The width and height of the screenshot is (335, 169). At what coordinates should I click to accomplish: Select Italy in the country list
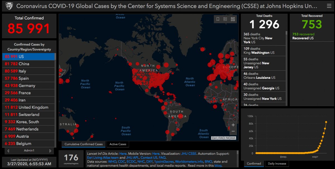(28, 71)
